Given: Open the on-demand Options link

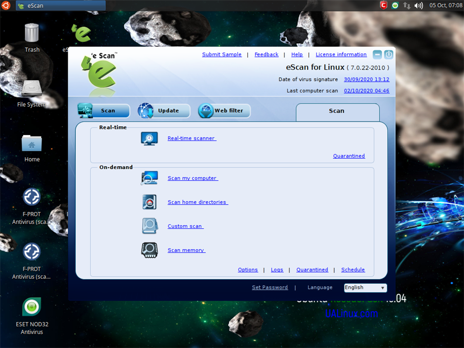Looking at the screenshot, I should pos(248,270).
